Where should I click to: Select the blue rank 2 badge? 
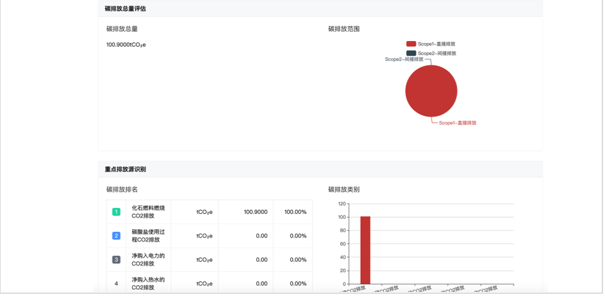tap(116, 236)
